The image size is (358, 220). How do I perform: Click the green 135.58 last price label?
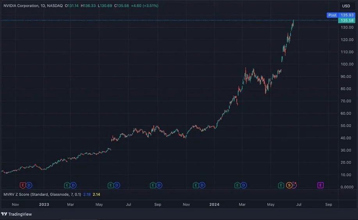[347, 20]
